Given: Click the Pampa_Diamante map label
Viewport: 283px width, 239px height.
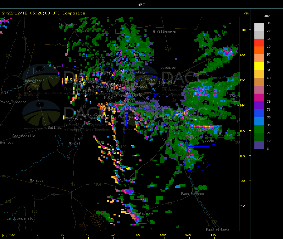Looking at the screenshot, I should [13, 102].
